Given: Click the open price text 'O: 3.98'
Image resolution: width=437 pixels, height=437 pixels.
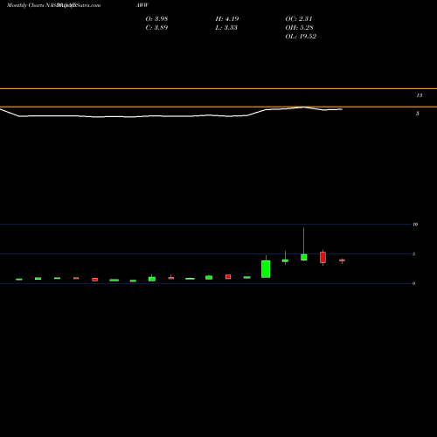Looking at the screenshot, I should (x=156, y=19).
